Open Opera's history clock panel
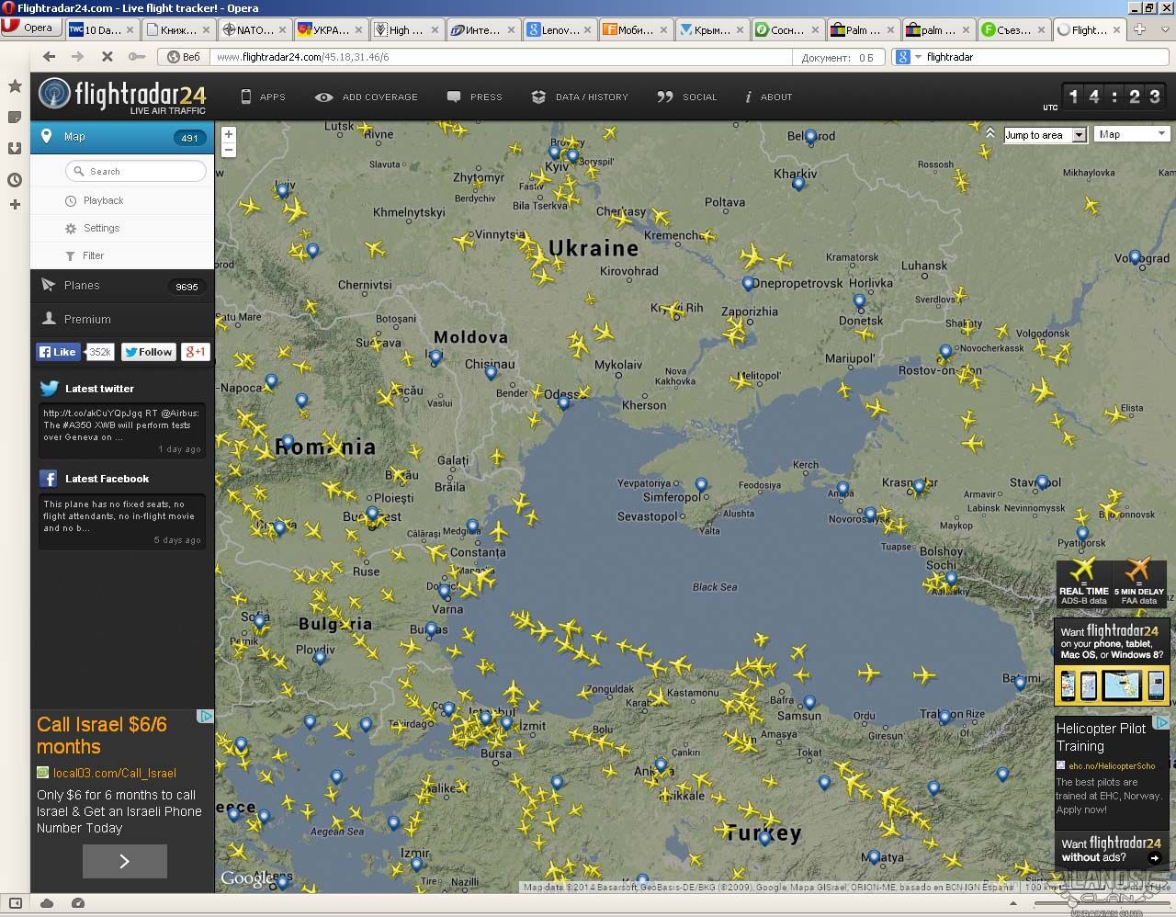This screenshot has height=917, width=1176. [x=15, y=180]
